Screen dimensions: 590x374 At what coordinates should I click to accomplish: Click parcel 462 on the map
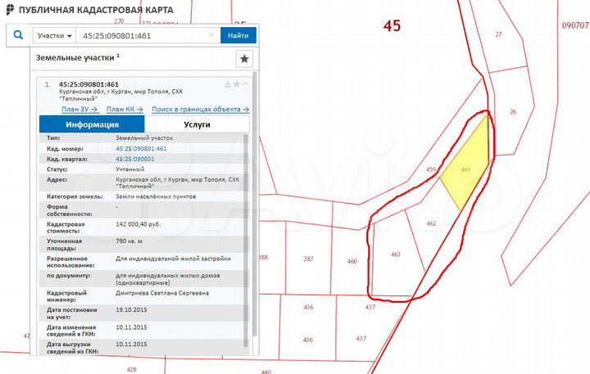(x=431, y=223)
